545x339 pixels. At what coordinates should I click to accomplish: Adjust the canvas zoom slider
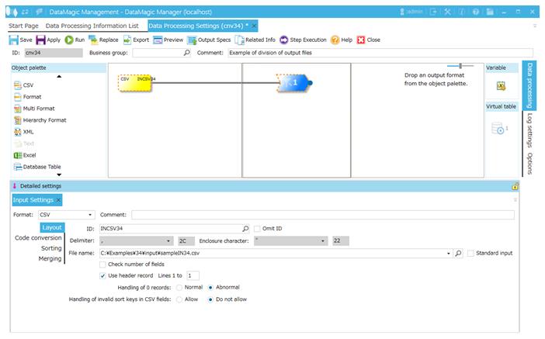460,66
